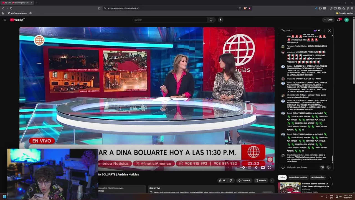The height and width of the screenshot is (200, 355).
Task: Open Brave Rewards triangle icon
Action: pos(250,8)
